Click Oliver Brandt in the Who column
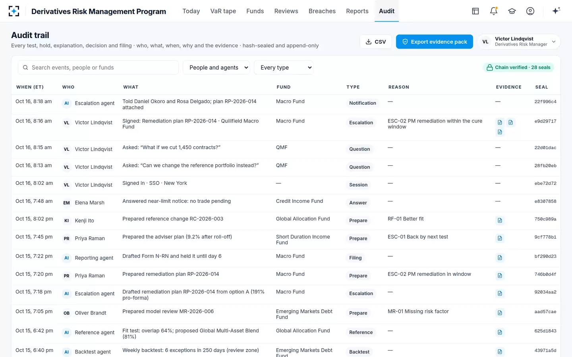Screen dimensions: 572x357 point(91,313)
